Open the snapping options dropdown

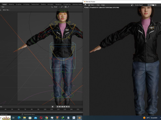tap(68, 7)
